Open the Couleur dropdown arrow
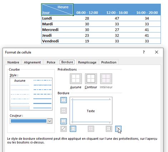Viewport: 168px width, 152px height. pyautogui.click(x=50, y=121)
